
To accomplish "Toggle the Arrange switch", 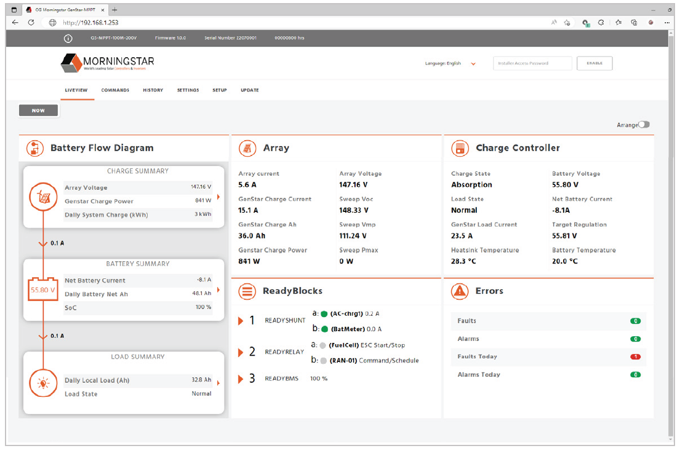I will (x=644, y=125).
